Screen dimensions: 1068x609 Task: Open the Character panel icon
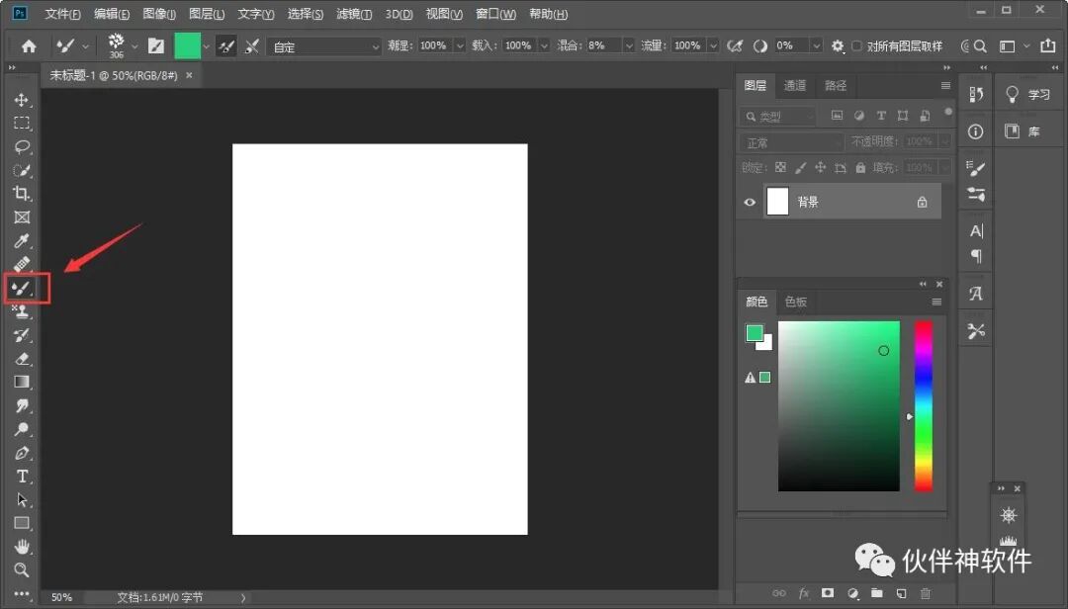(x=976, y=231)
